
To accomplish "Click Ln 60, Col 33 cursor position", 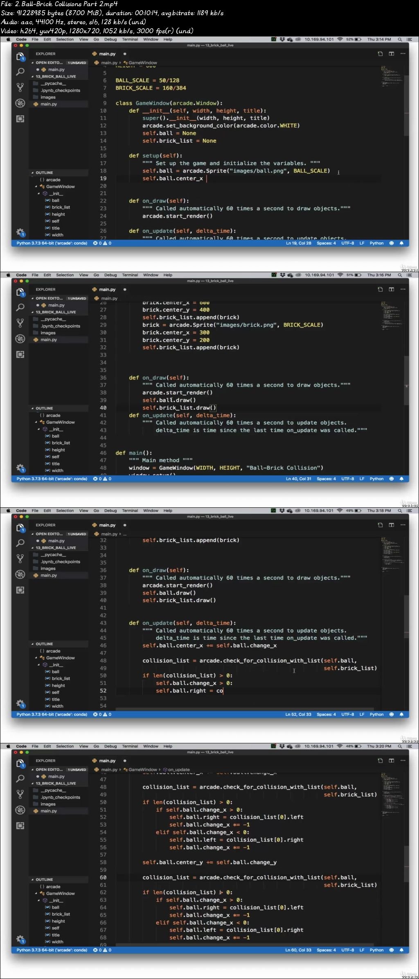I will pos(298,950).
